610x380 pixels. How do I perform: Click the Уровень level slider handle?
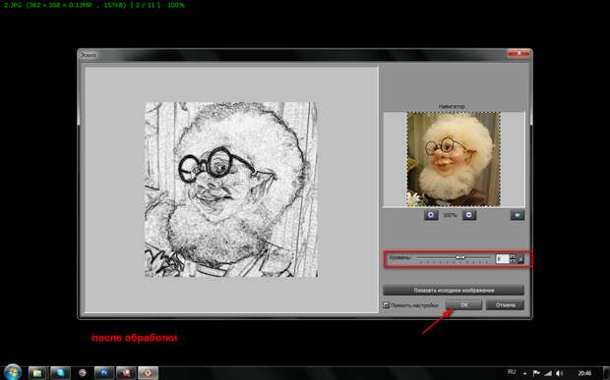[x=460, y=257]
